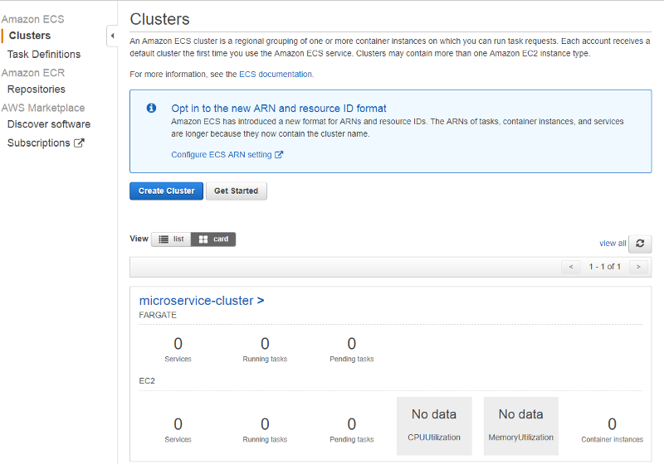Switch to card view
The width and height of the screenshot is (664, 464).
(x=213, y=239)
